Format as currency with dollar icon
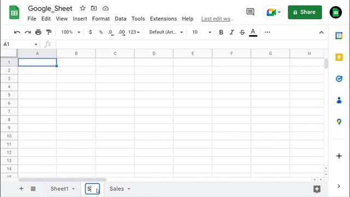The image size is (350, 197). tap(90, 32)
